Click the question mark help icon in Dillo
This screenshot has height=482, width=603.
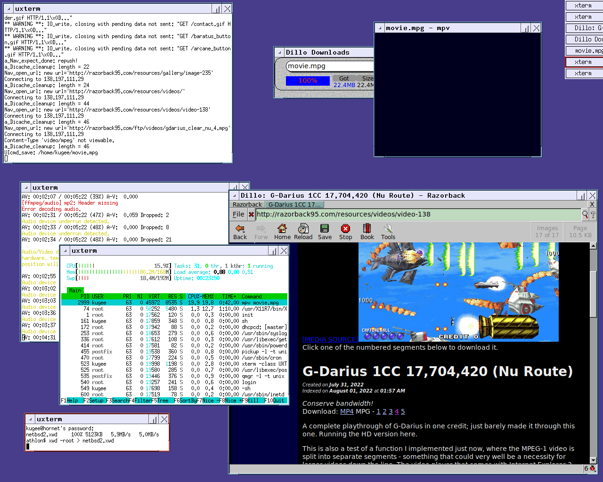[593, 215]
